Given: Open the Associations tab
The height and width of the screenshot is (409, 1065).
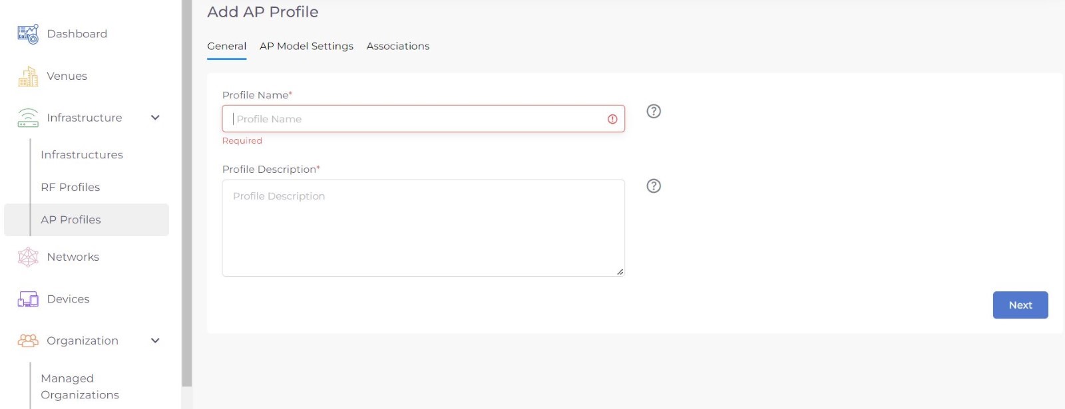Looking at the screenshot, I should (397, 46).
